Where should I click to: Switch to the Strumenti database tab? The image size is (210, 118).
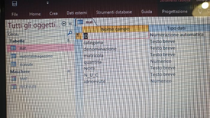(114, 12)
